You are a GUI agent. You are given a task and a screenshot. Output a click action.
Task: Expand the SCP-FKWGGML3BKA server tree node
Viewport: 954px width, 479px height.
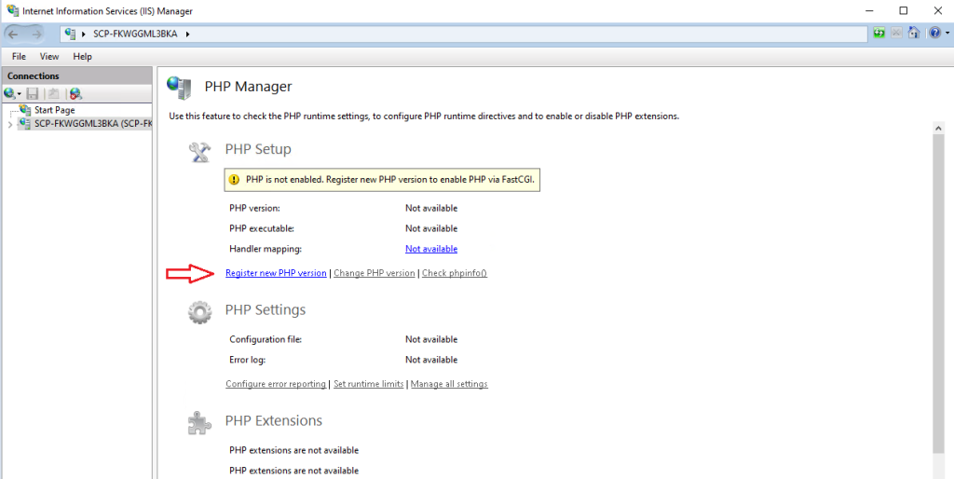(9, 124)
